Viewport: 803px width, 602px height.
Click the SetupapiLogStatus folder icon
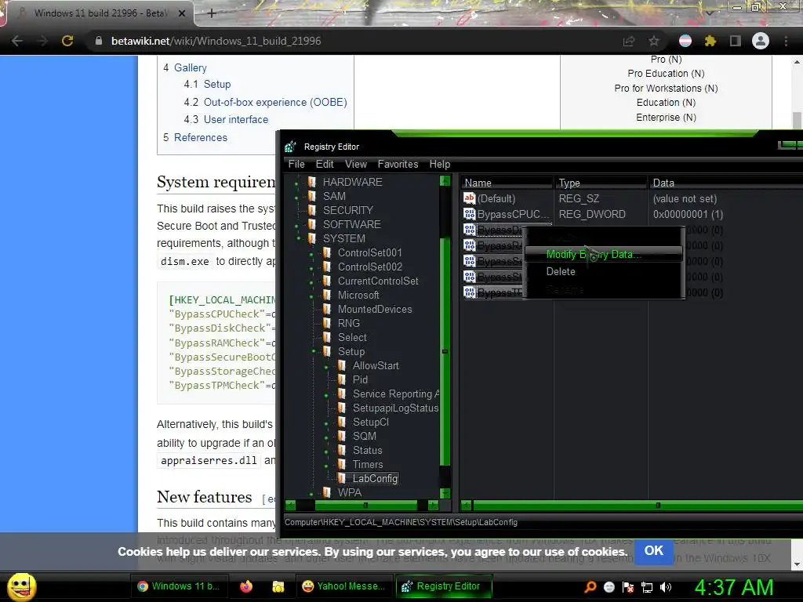tap(341, 408)
